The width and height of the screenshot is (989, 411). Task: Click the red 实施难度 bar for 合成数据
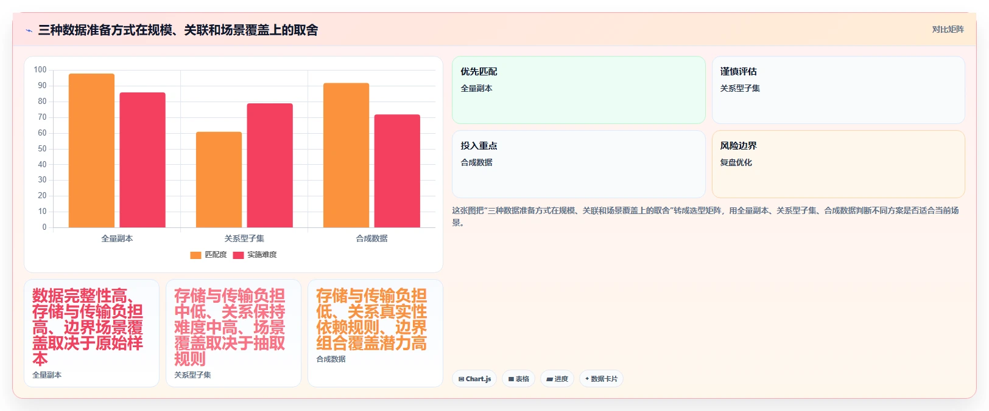click(x=397, y=171)
